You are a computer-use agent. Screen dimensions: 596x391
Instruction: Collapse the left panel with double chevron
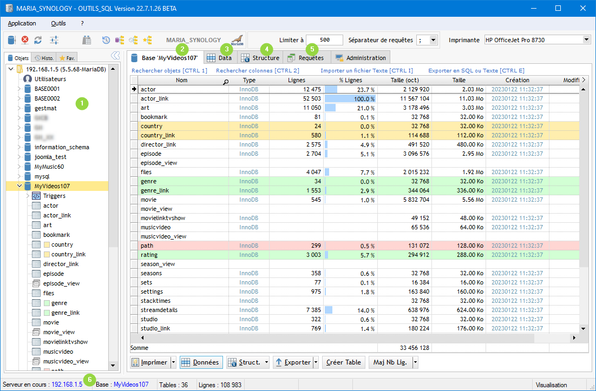pos(115,56)
